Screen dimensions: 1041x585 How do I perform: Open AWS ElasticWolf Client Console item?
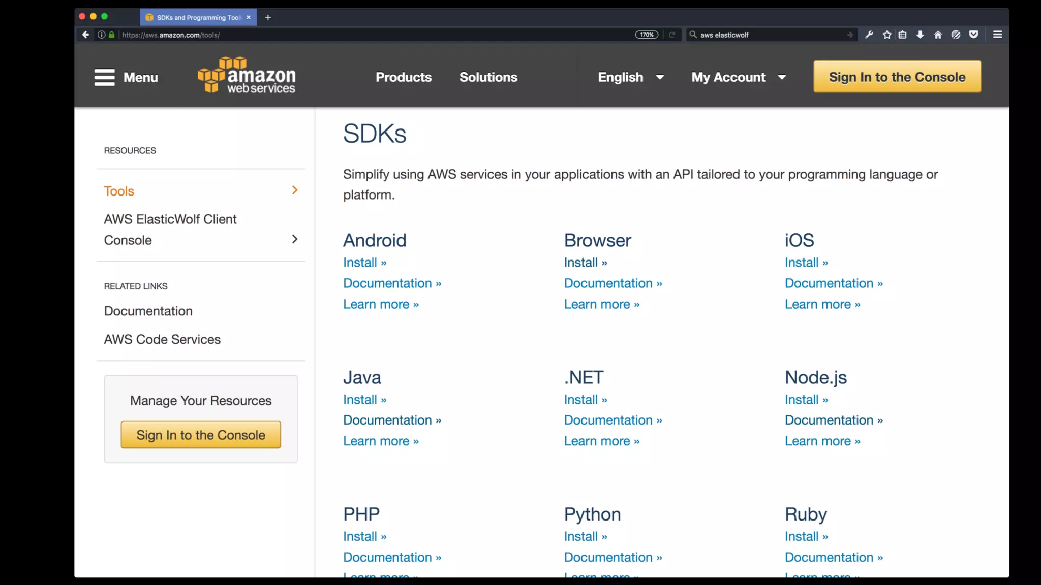170,230
